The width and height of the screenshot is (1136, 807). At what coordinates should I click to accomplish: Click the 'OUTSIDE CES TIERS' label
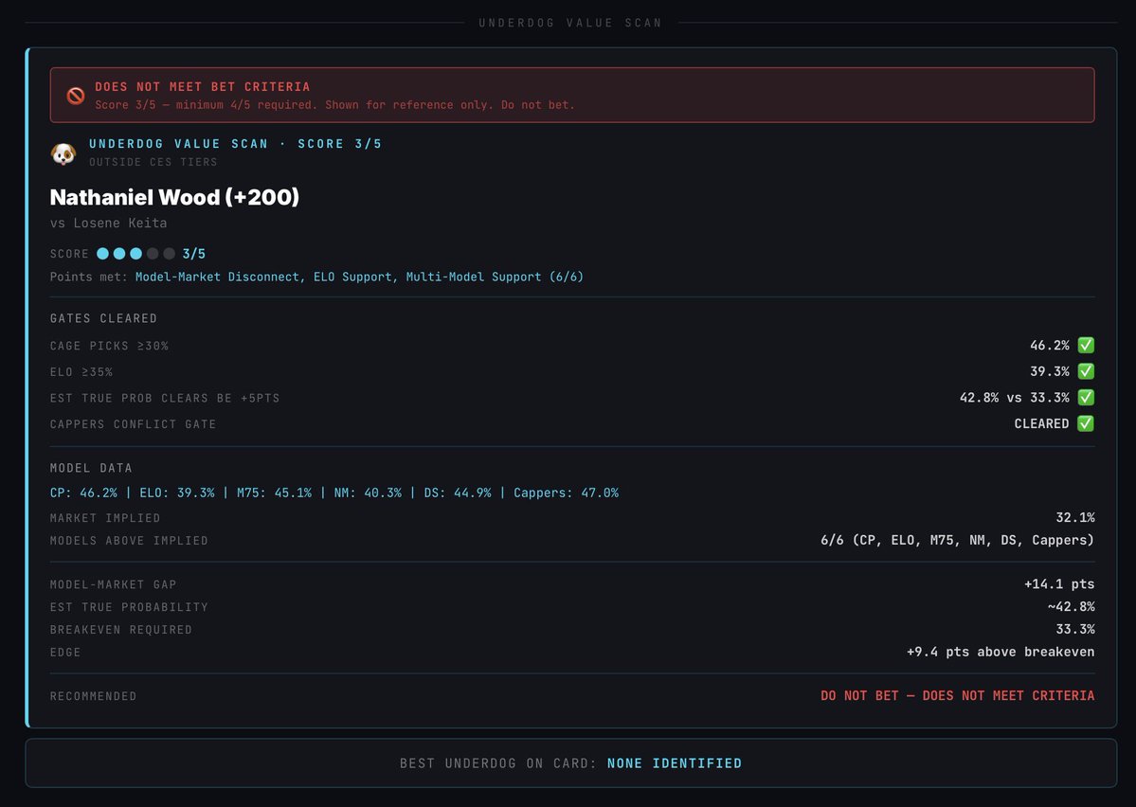tap(153, 162)
